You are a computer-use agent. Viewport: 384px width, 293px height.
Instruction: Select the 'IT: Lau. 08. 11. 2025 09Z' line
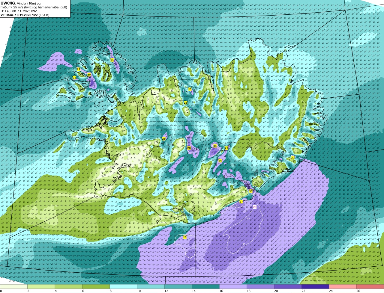[19, 11]
